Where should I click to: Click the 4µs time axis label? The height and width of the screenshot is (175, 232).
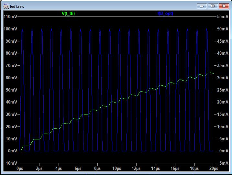pyautogui.click(x=59, y=168)
